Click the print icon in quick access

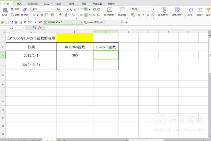16,22
